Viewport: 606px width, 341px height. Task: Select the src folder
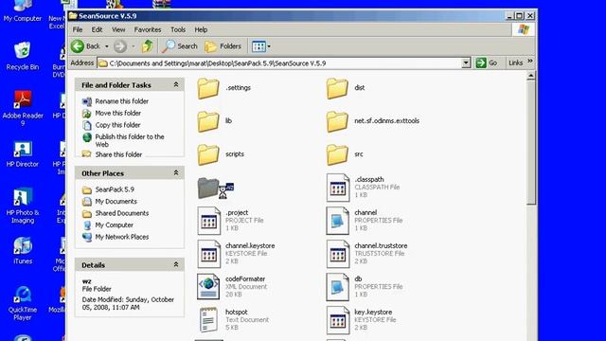click(337, 154)
